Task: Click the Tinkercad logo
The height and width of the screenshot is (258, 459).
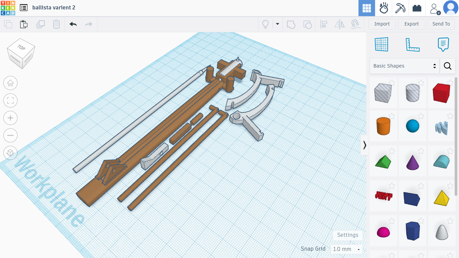Action: click(8, 8)
